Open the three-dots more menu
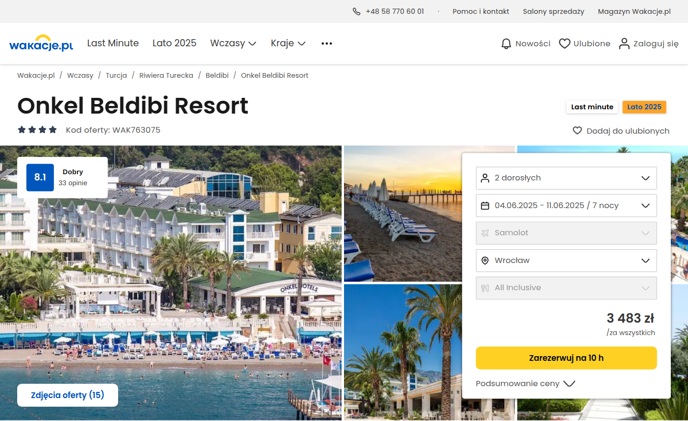The image size is (688, 421). coord(327,43)
